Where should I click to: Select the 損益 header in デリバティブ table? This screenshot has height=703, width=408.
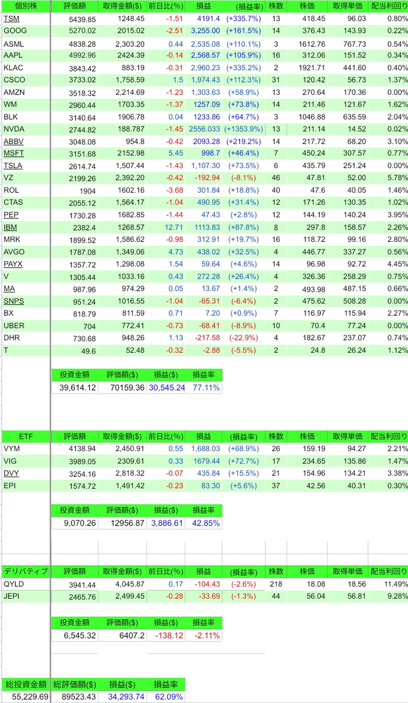click(203, 572)
